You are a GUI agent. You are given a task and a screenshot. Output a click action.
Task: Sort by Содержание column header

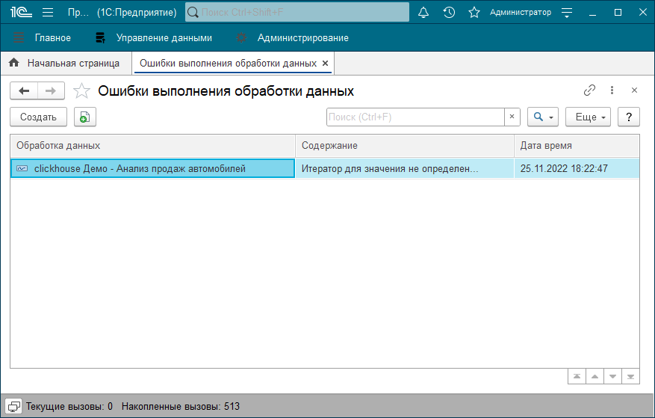(x=405, y=146)
